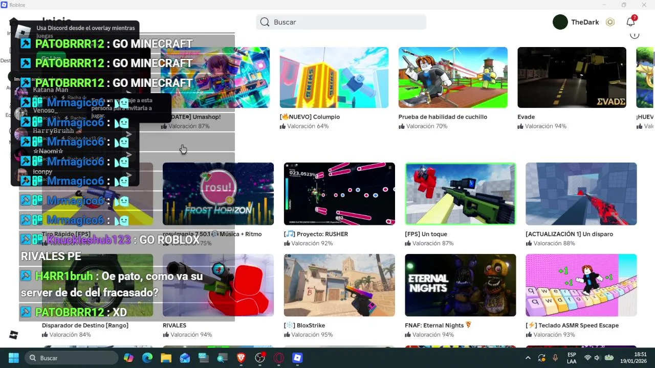Open Brave browser from the taskbar
Image resolution: width=655 pixels, height=368 pixels.
point(241,358)
